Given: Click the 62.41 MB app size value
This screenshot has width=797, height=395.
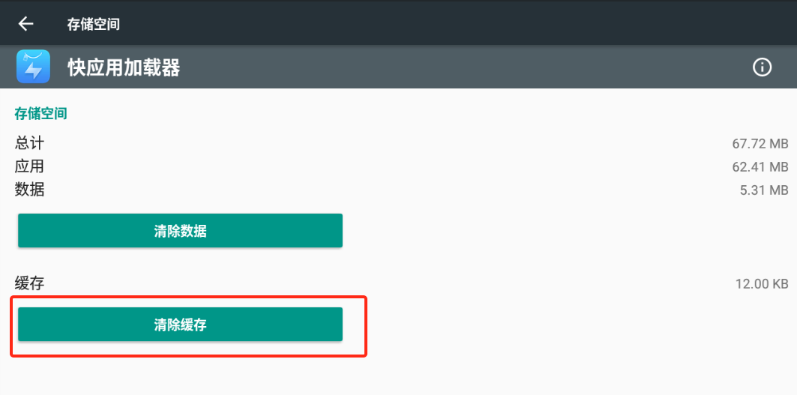Looking at the screenshot, I should [x=760, y=166].
